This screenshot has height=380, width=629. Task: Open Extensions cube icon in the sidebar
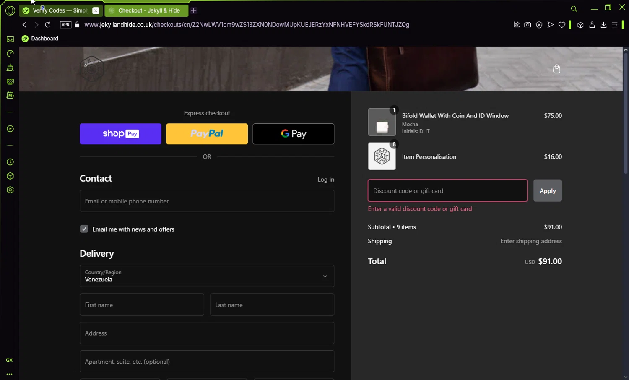pyautogui.click(x=10, y=176)
